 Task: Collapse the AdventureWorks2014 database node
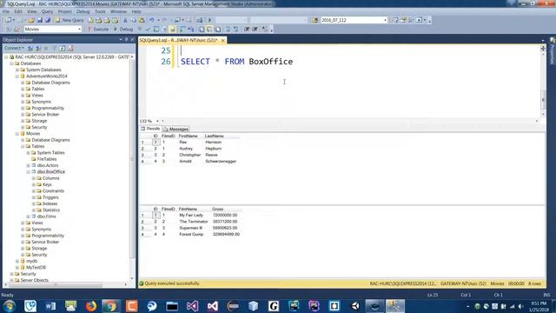pyautogui.click(x=17, y=77)
